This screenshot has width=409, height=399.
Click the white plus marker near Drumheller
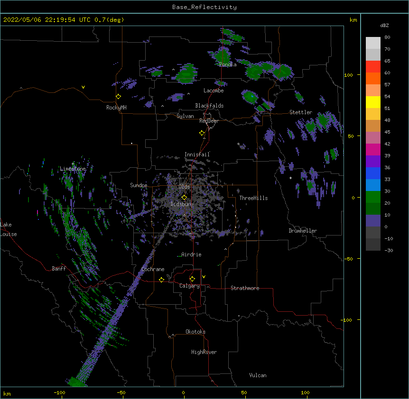coord(290,178)
